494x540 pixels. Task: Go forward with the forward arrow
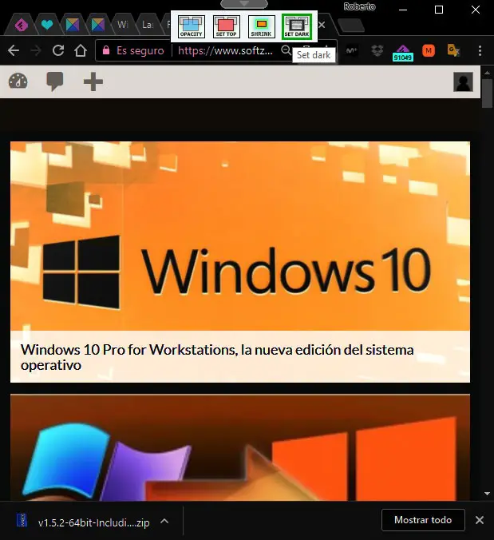pos(36,50)
